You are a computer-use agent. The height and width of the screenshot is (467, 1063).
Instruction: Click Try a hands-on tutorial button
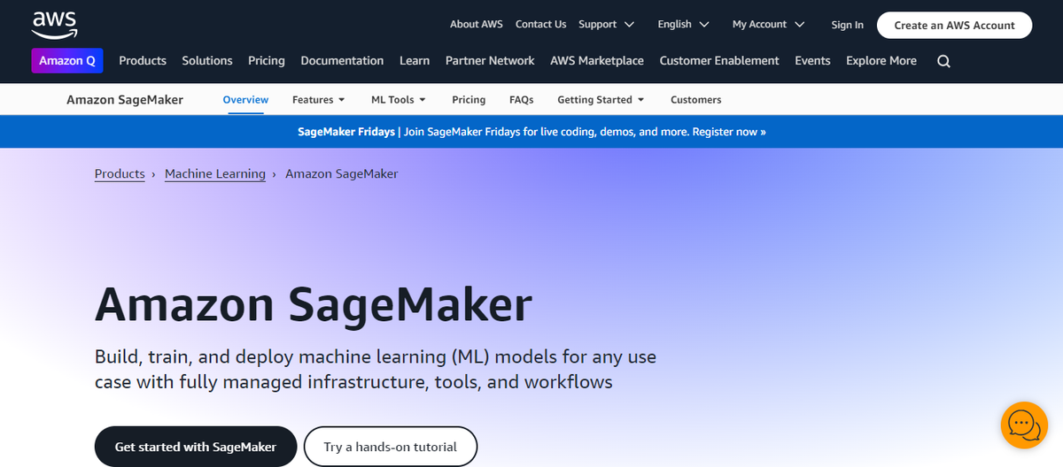(391, 447)
